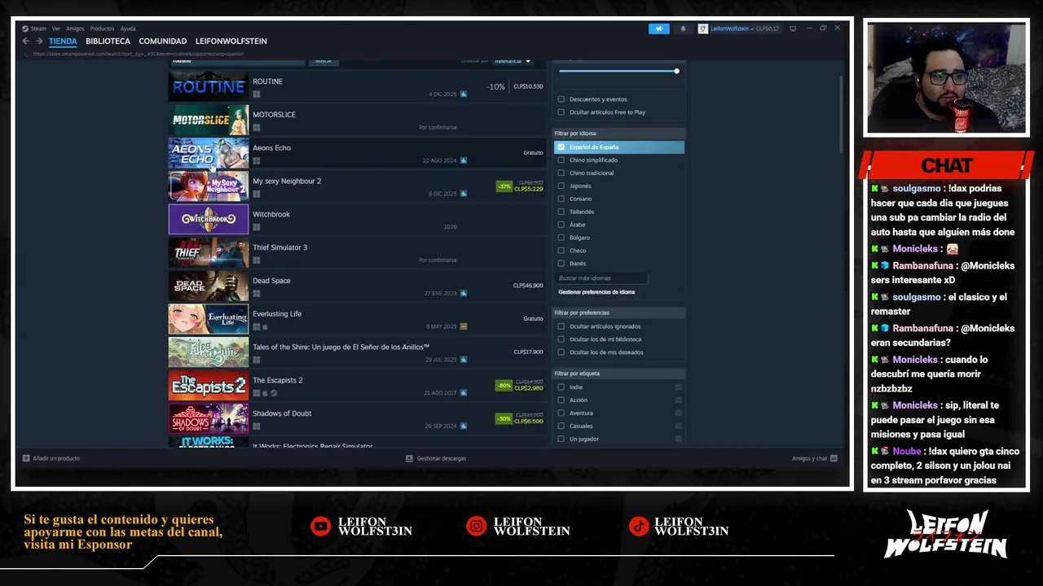Filter by the Aventura tag checkbox
This screenshot has height=586, width=1043.
(561, 413)
